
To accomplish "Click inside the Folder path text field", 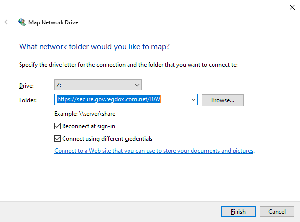I will [x=123, y=99].
